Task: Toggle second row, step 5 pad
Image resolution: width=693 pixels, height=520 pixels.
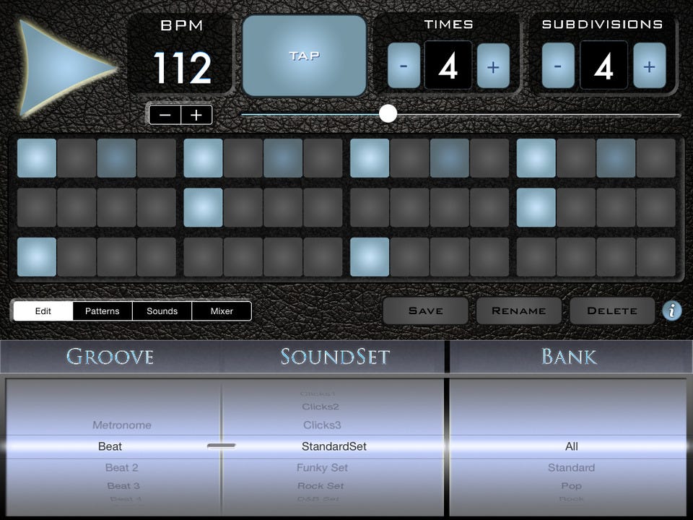Action: pos(204,207)
